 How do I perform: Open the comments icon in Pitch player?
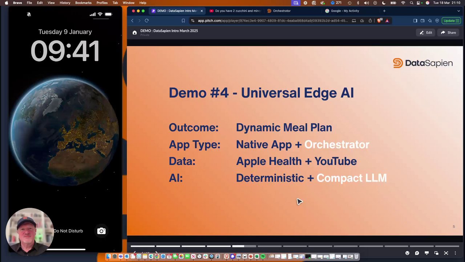(x=417, y=253)
